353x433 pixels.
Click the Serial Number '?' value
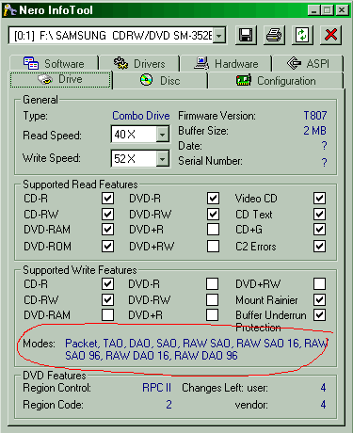click(324, 162)
